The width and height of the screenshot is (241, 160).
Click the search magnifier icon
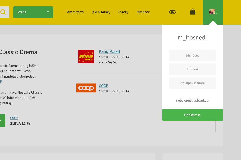[3, 12]
